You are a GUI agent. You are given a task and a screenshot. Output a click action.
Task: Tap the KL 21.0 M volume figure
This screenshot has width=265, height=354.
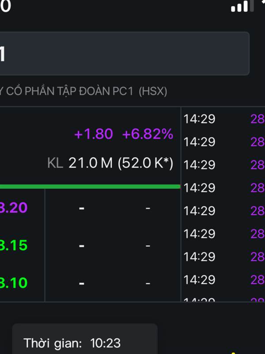tap(80, 163)
